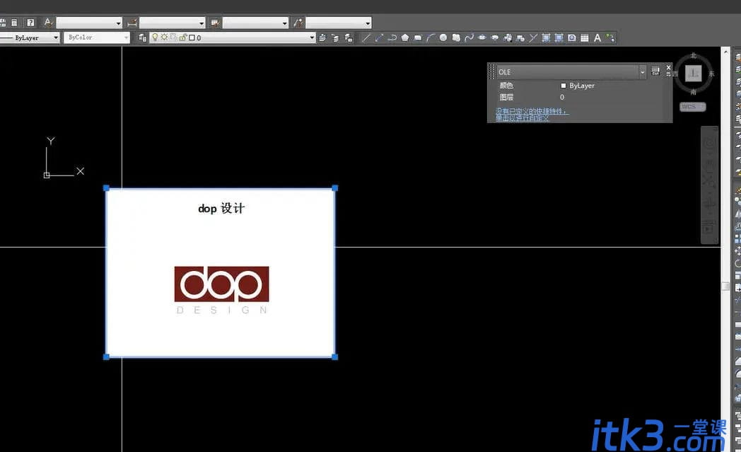
Task: Toggle layer freeze sun icon
Action: point(164,37)
